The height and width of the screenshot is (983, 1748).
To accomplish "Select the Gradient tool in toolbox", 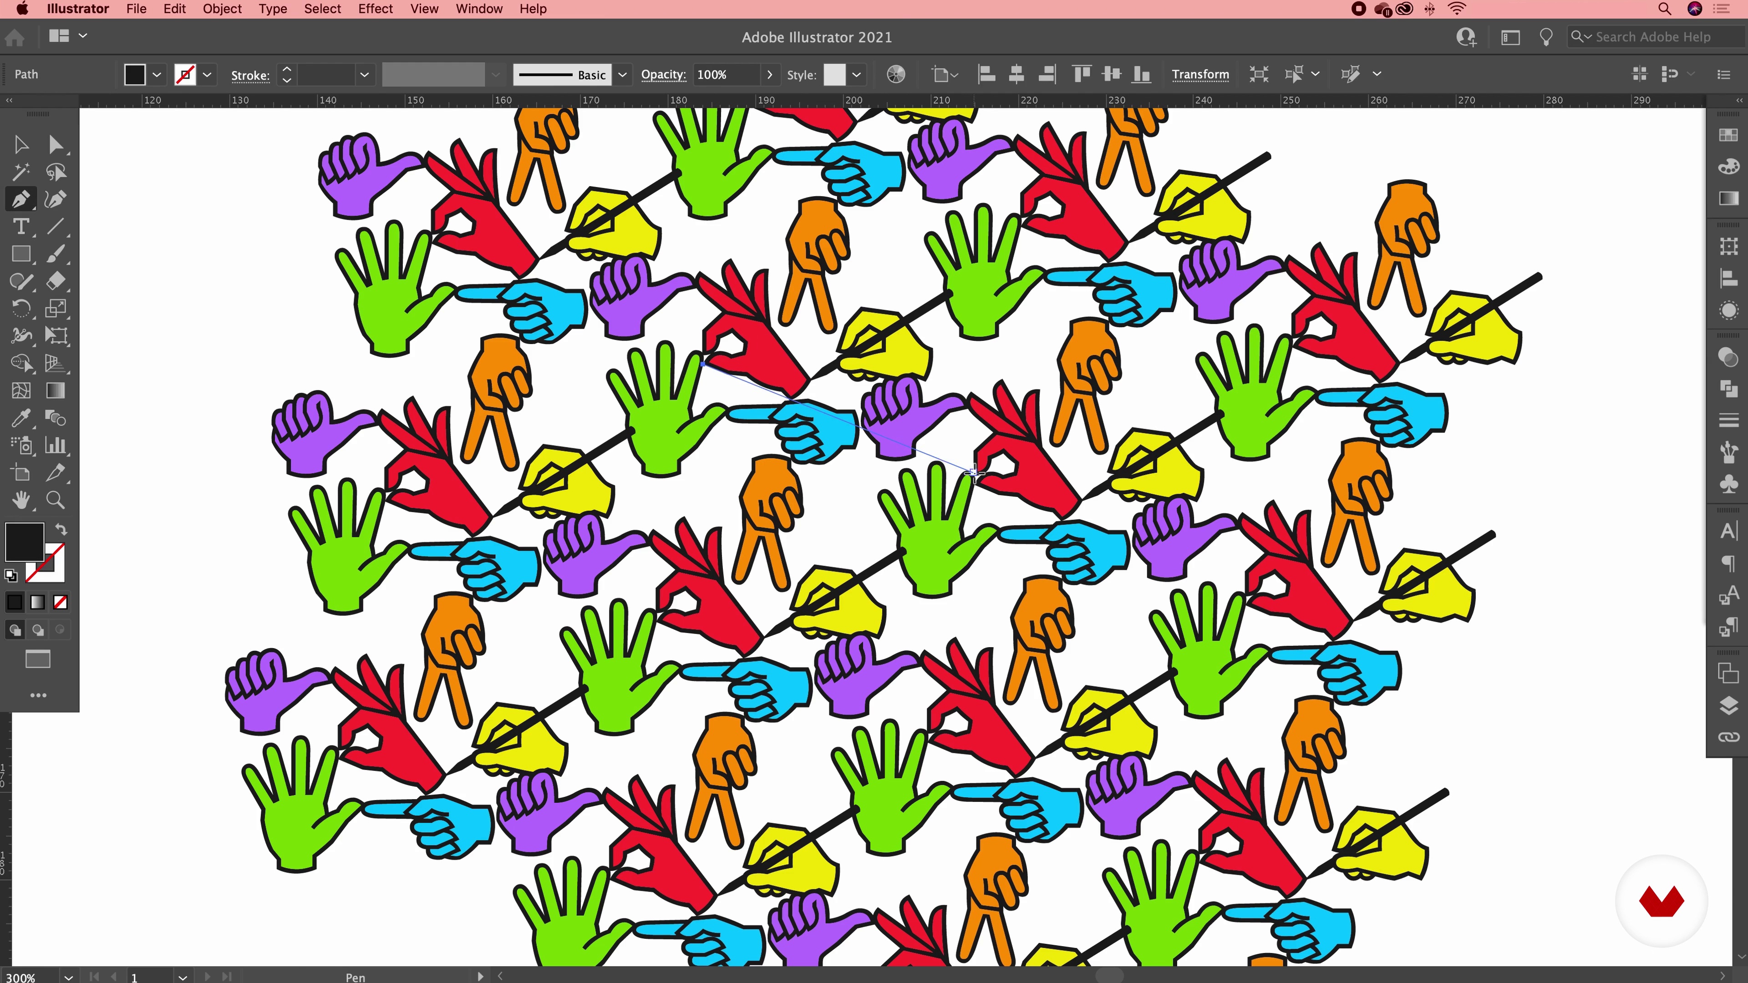I will click(x=56, y=391).
